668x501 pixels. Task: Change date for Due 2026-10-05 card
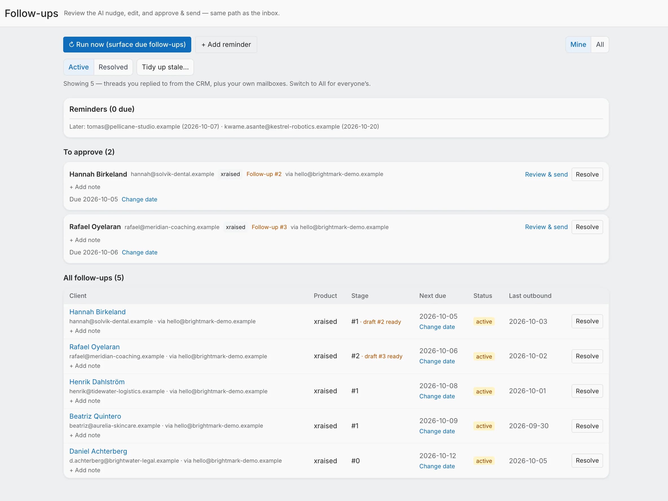(x=140, y=199)
